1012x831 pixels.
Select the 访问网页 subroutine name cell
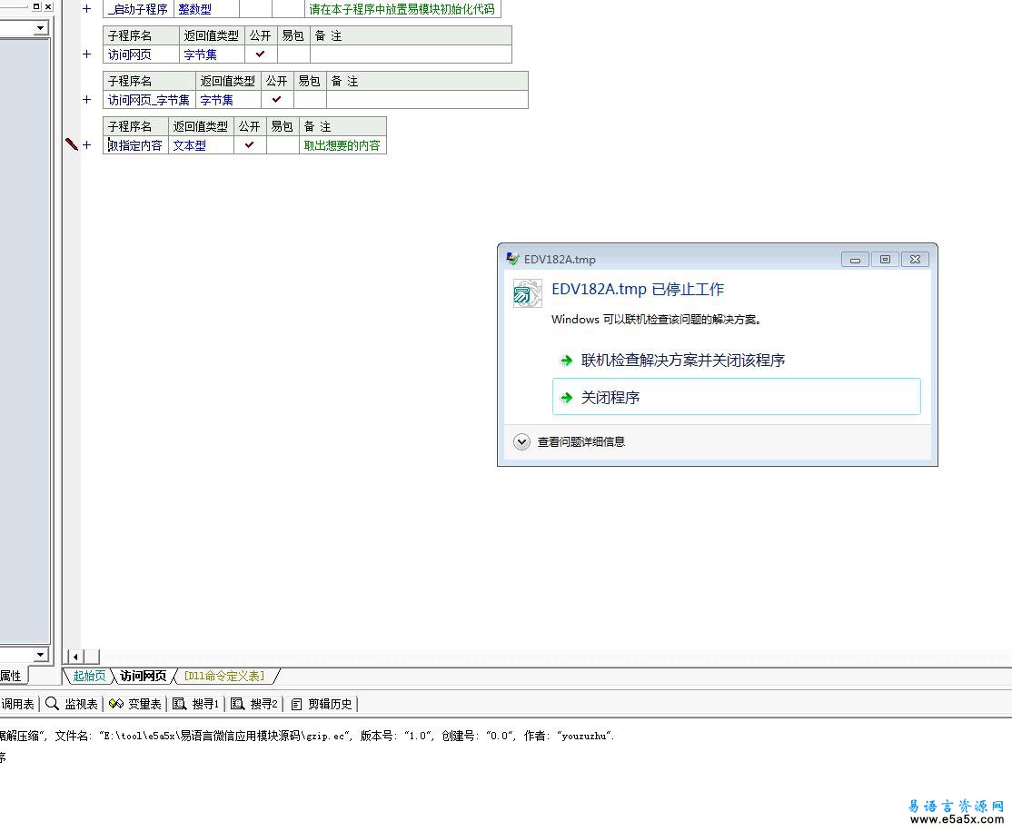click(x=141, y=54)
